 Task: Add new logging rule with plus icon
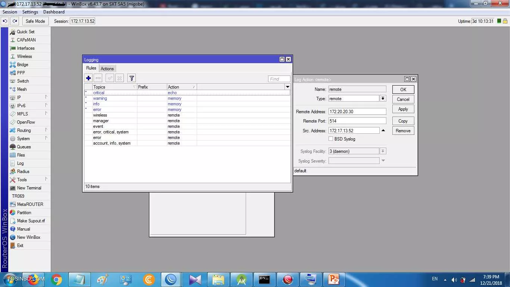coord(88,78)
